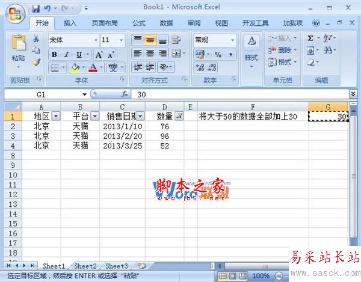Open 平台 column filter dropdown
The image size is (361, 282).
pyautogui.click(x=95, y=117)
